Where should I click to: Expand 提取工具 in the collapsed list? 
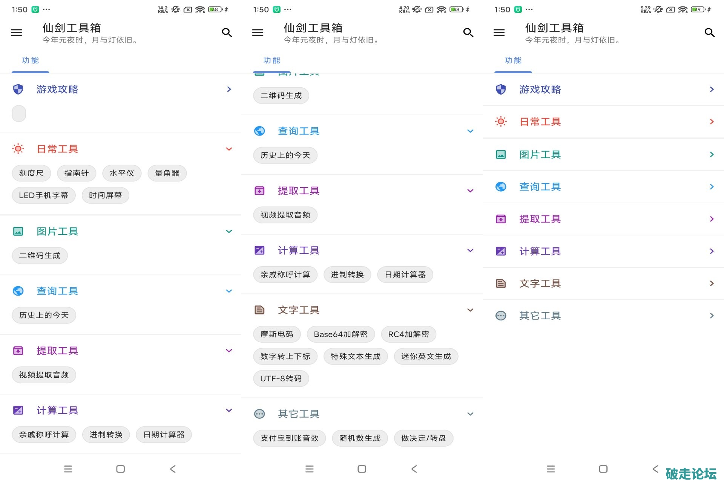point(712,219)
